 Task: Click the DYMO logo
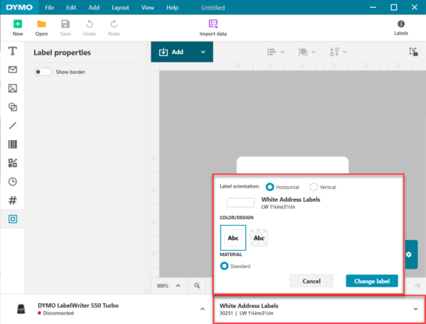(x=20, y=7)
